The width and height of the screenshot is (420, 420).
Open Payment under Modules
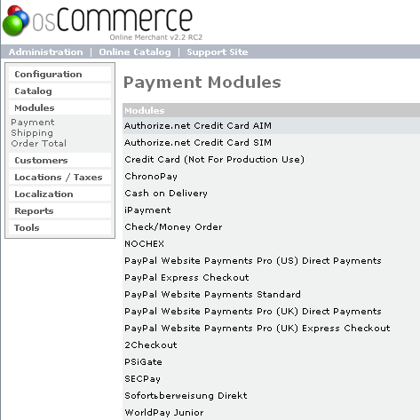pyautogui.click(x=33, y=123)
